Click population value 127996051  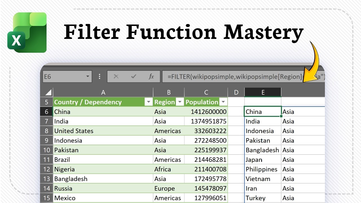206,198
